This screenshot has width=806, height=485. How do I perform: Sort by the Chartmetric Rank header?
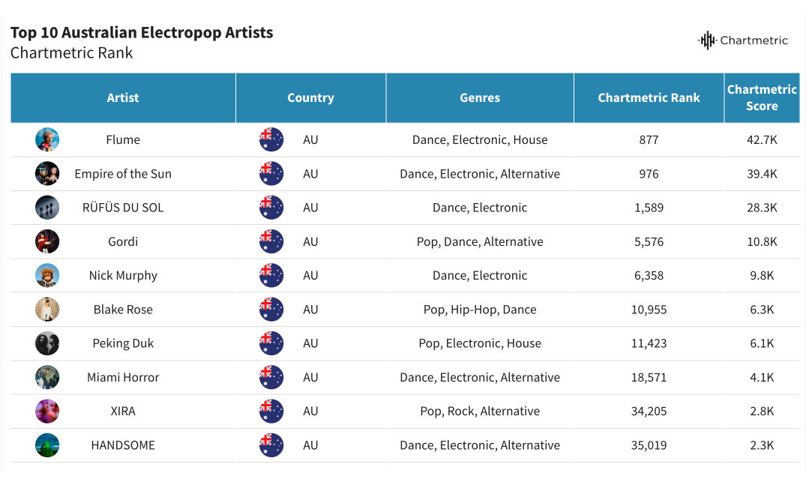pos(649,97)
